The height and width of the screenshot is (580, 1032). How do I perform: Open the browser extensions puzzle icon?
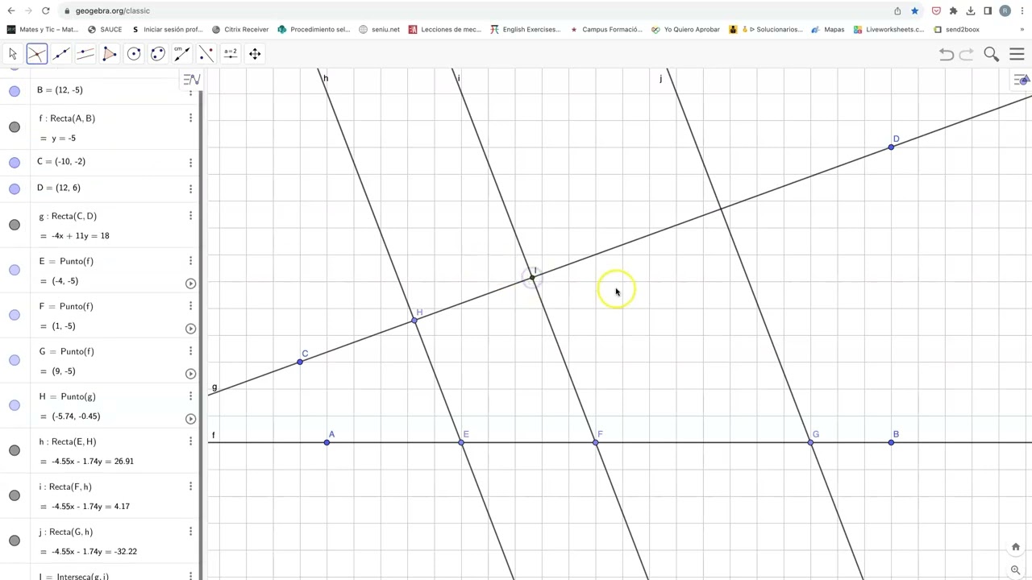point(953,10)
